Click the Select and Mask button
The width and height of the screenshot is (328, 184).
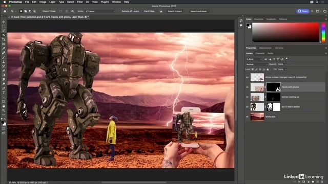click(199, 11)
